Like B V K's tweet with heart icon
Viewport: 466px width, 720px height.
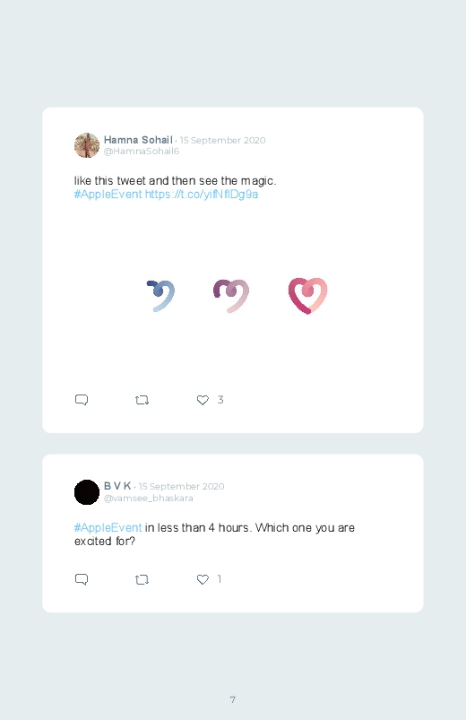[x=203, y=579]
